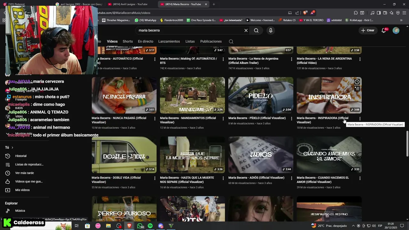Open the account avatar menu
The width and height of the screenshot is (409, 230).
coord(396,30)
